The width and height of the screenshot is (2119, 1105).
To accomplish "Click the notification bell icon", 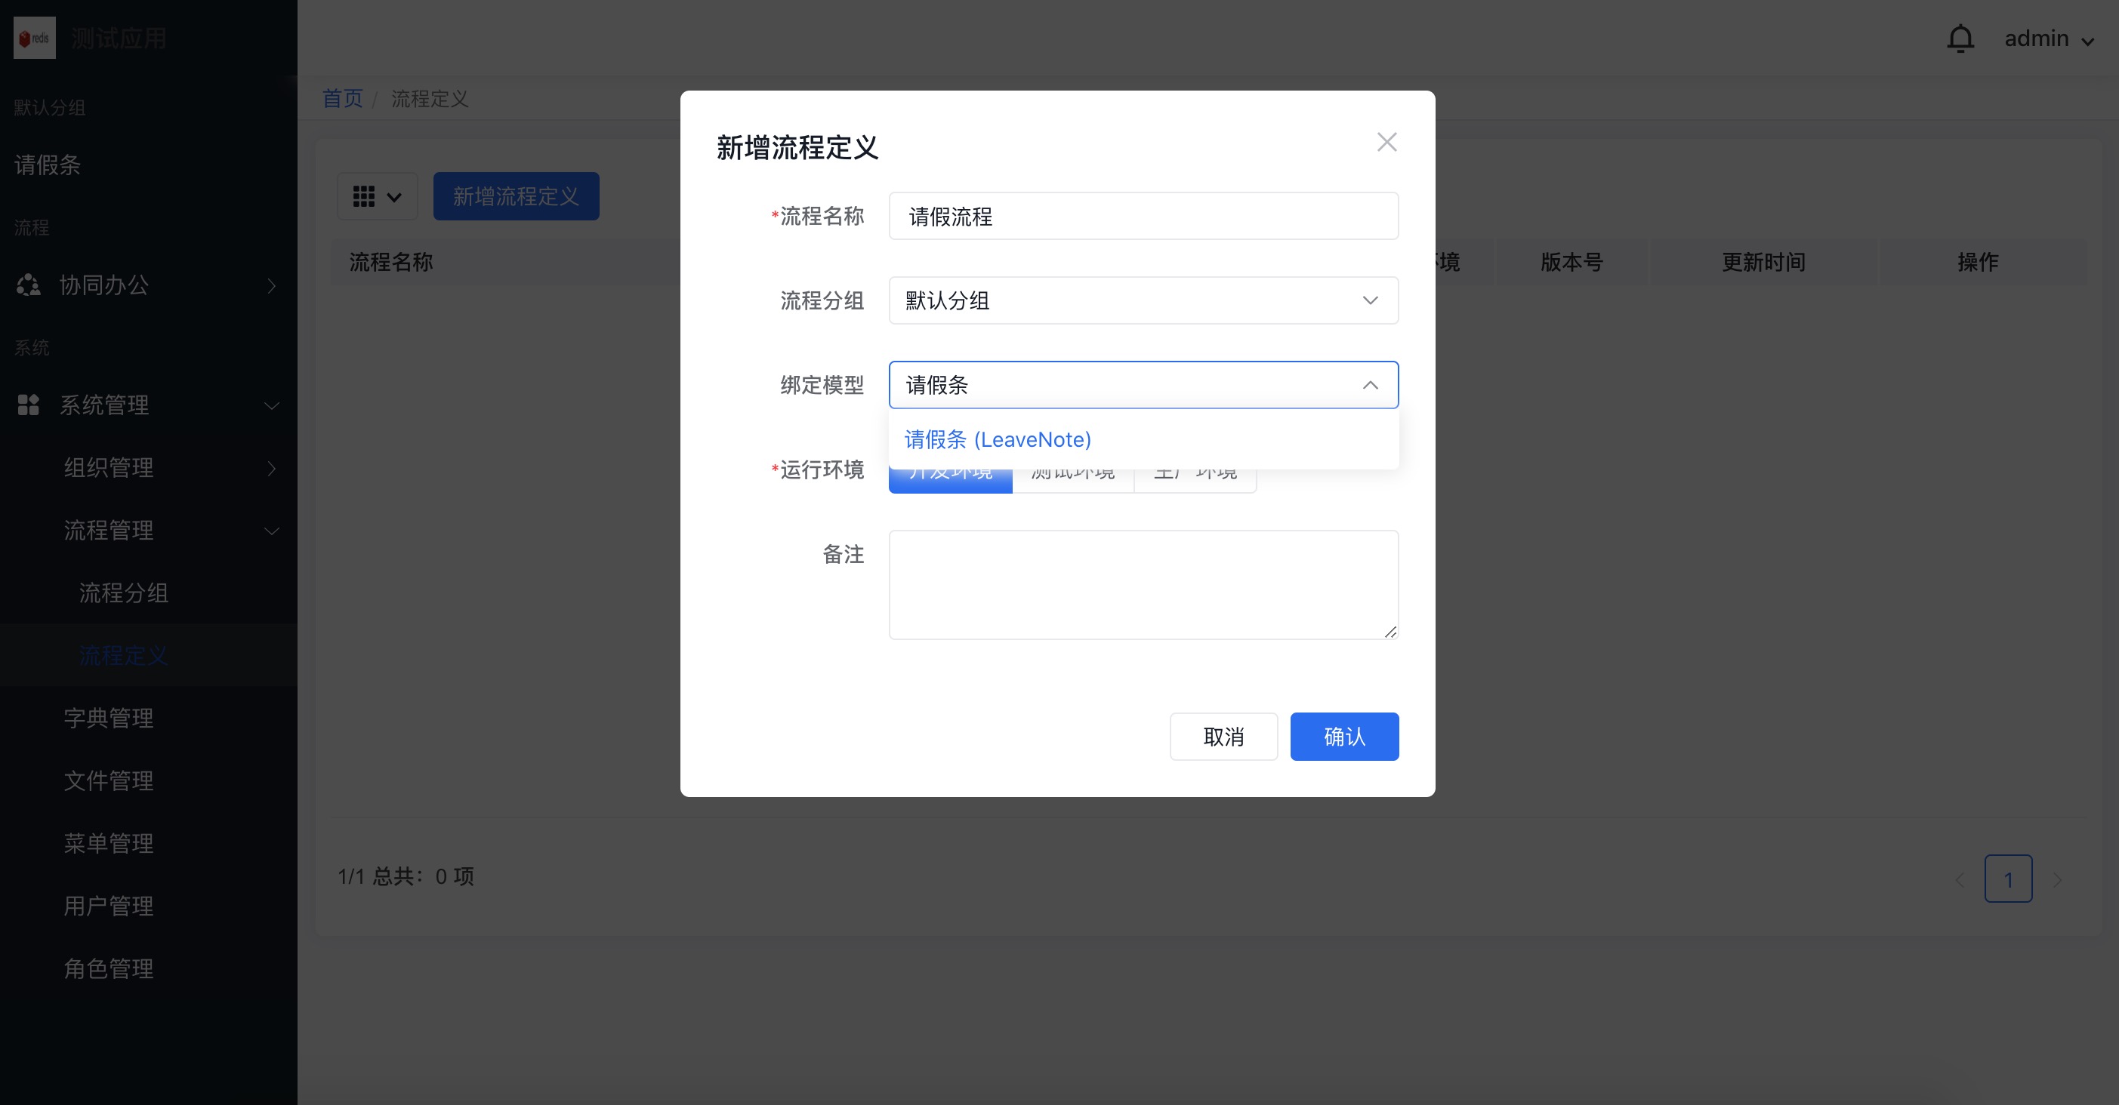I will (1960, 37).
